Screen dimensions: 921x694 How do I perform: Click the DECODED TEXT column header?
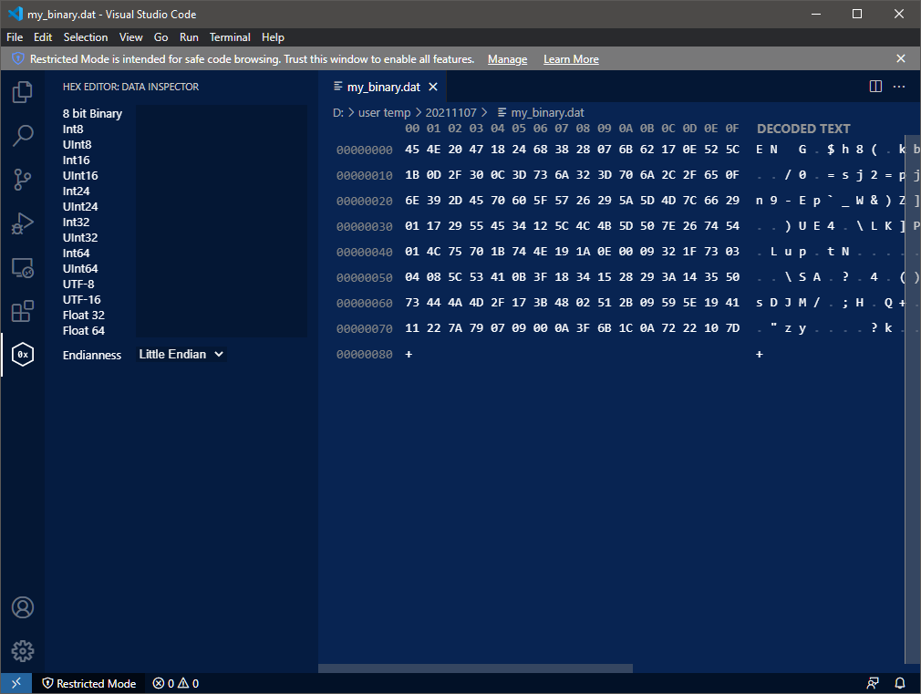[803, 129]
